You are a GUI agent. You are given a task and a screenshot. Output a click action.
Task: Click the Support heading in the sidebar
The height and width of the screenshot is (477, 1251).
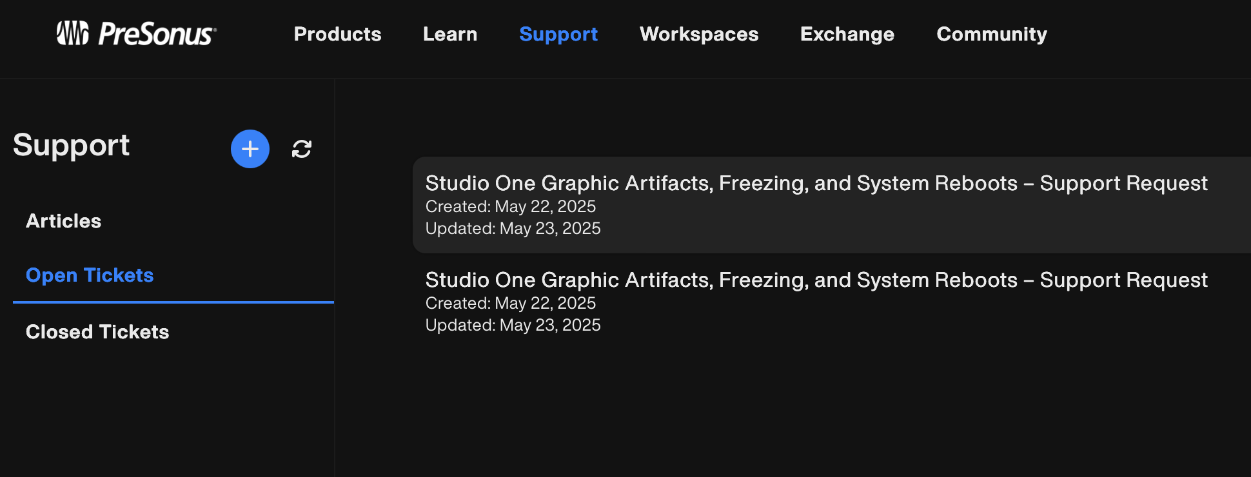point(72,145)
